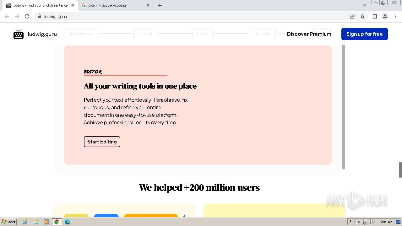Click the We helped +200 million users heading
This screenshot has width=402, height=226.
pyautogui.click(x=199, y=187)
